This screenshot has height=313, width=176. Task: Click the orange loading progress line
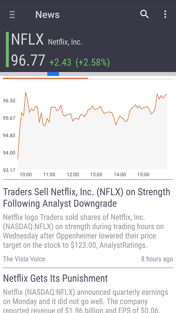tap(45, 78)
